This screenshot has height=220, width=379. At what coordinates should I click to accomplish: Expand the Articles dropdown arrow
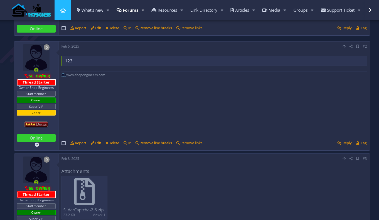tap(254, 10)
